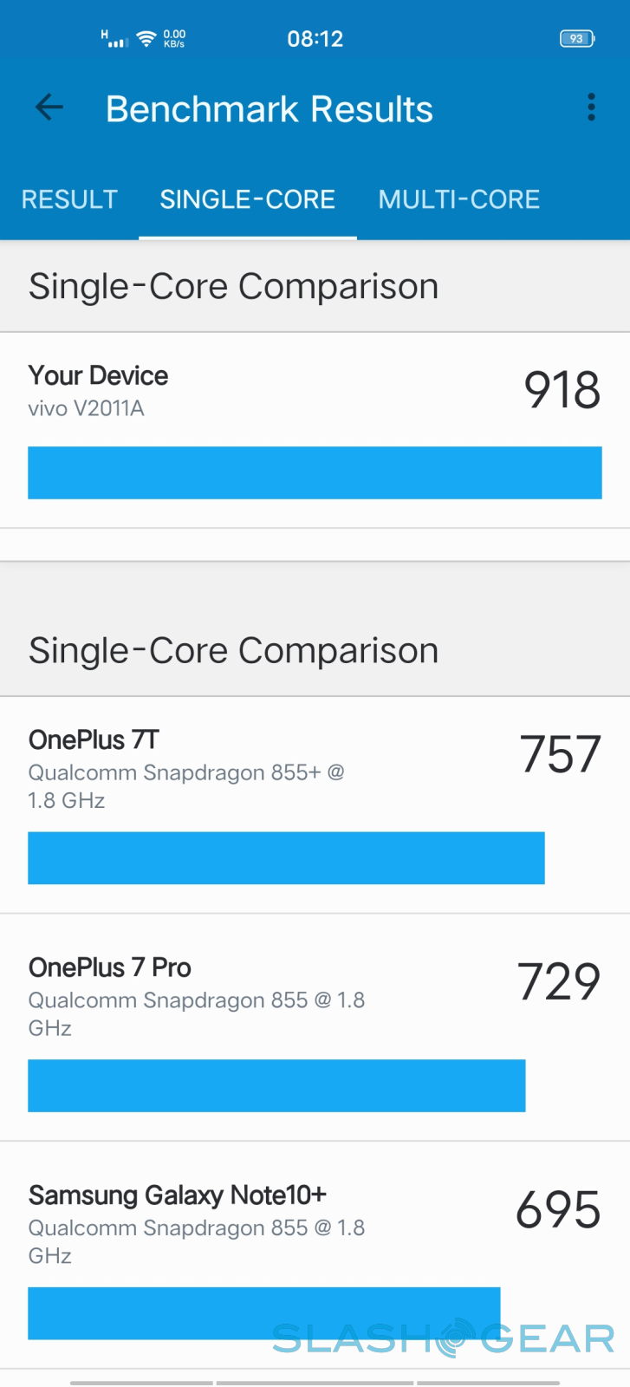Tap the clock showing 08:12

[x=315, y=39]
